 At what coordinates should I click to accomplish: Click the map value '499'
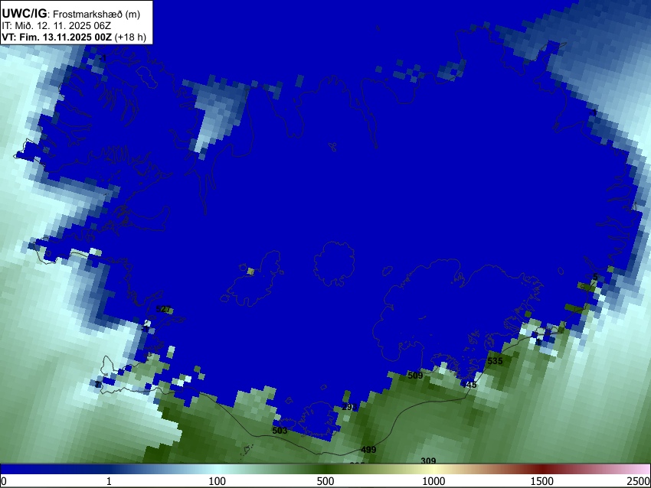coord(368,450)
